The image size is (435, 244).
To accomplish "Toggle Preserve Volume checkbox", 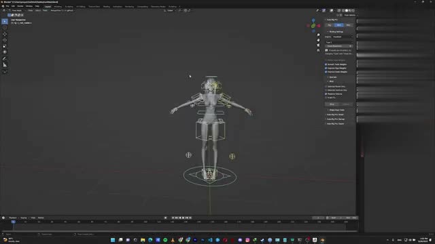I will (326, 94).
